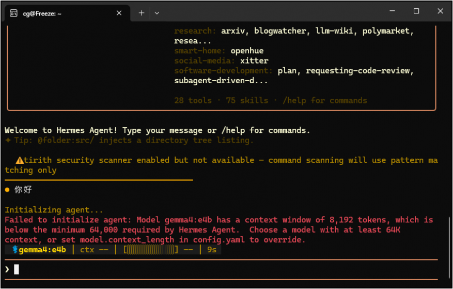Screen dimensions: 453x289
Task: Maximize the terminal window
Action: tap(416, 11)
